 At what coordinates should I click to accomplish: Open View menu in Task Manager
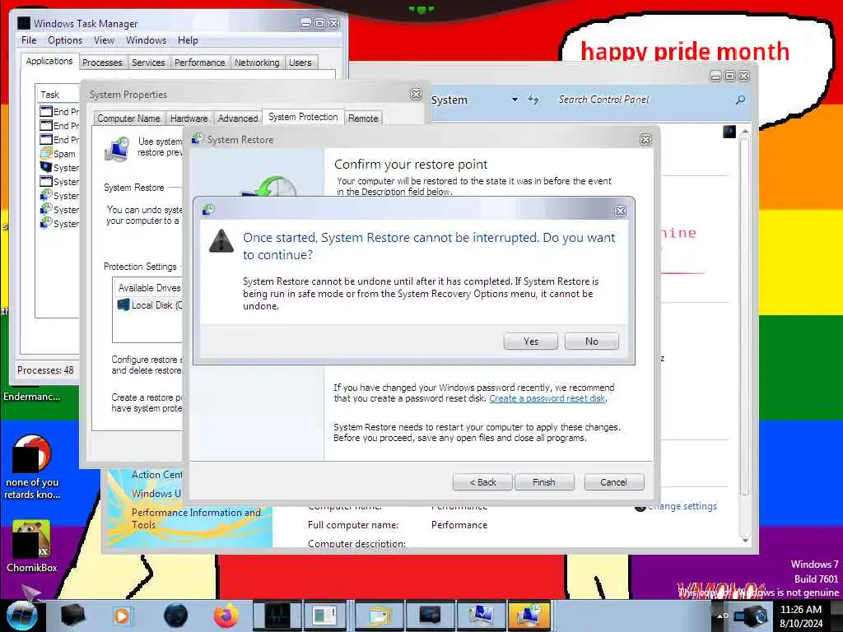(104, 40)
